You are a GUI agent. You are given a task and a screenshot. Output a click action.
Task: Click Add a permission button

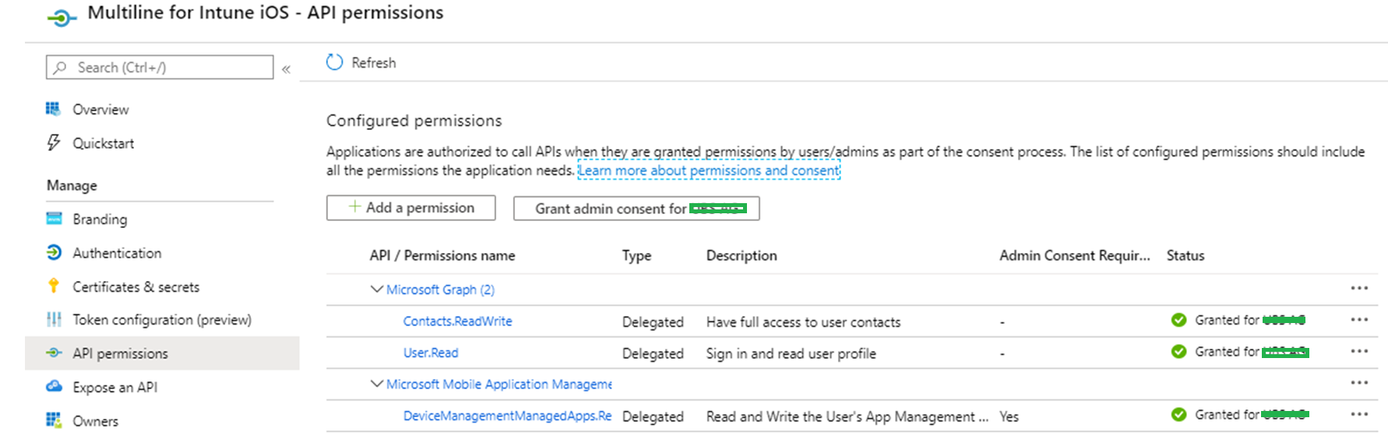pos(410,208)
